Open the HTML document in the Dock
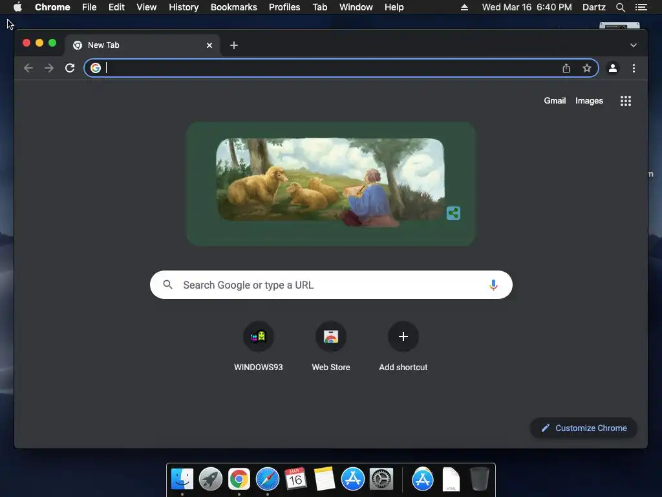This screenshot has width=662, height=497. point(451,480)
